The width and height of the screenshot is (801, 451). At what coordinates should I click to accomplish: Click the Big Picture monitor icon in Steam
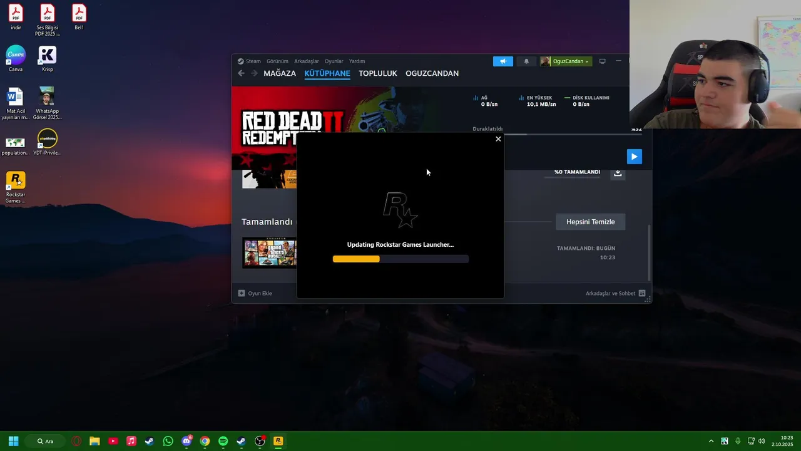point(603,61)
